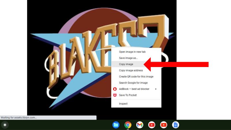Viewport: 231px width, 130px height.
Task: Open the first YouTube icon next to Gmail
Action: 152,125
